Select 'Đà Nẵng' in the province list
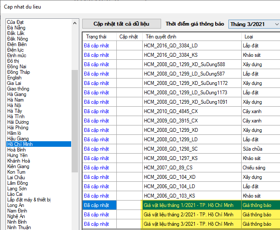The height and width of the screenshot is (230, 280). click(16, 28)
